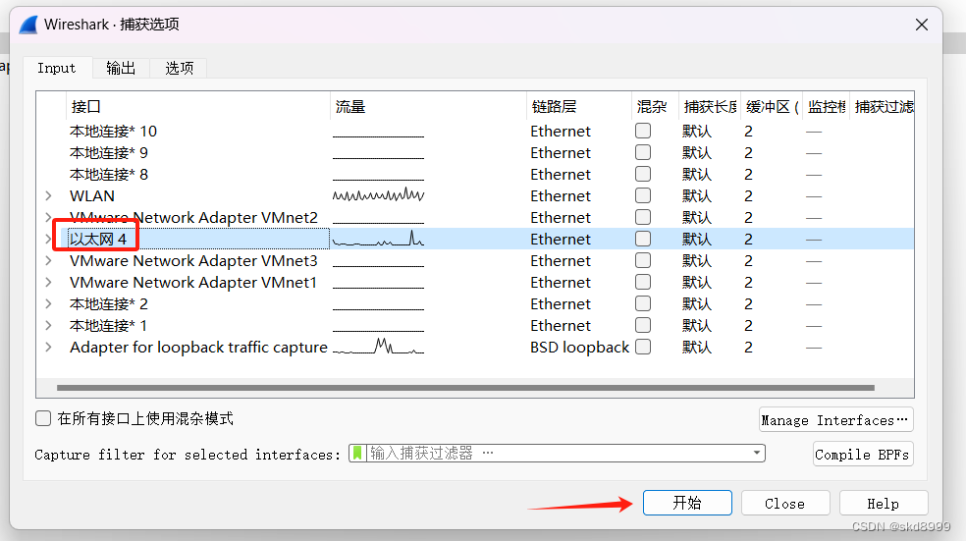The image size is (966, 541).
Task: Enable promiscuous mode for 本地连接* 8
Action: point(643,174)
